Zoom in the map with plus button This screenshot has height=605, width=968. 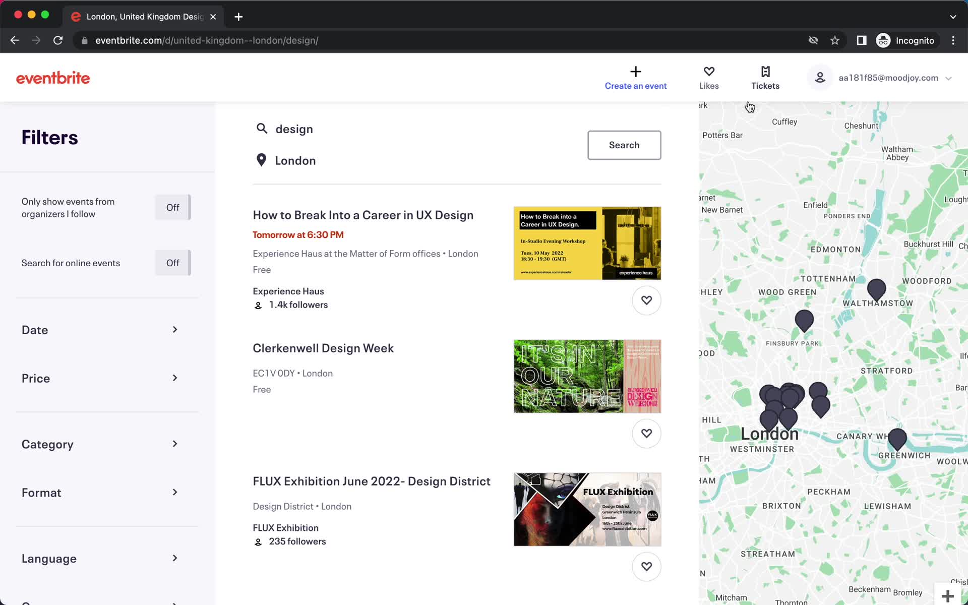[948, 596]
